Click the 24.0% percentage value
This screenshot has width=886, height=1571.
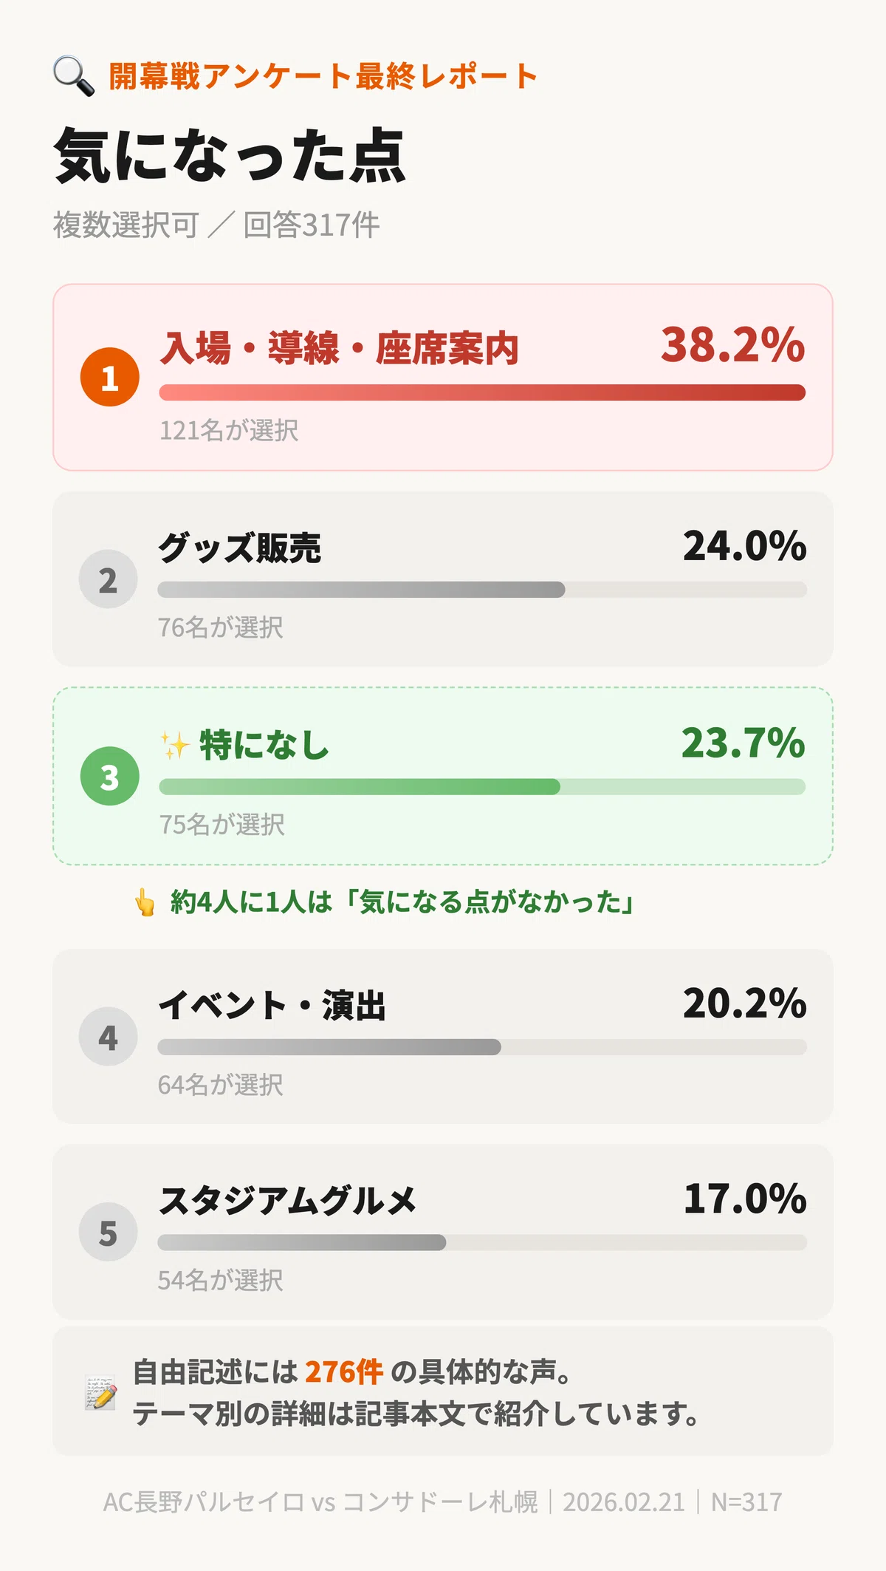tap(744, 546)
